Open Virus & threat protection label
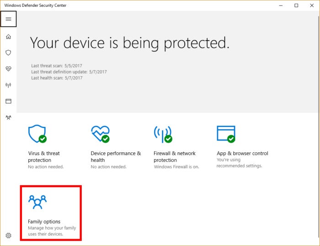The image size is (320, 246). [x=44, y=156]
